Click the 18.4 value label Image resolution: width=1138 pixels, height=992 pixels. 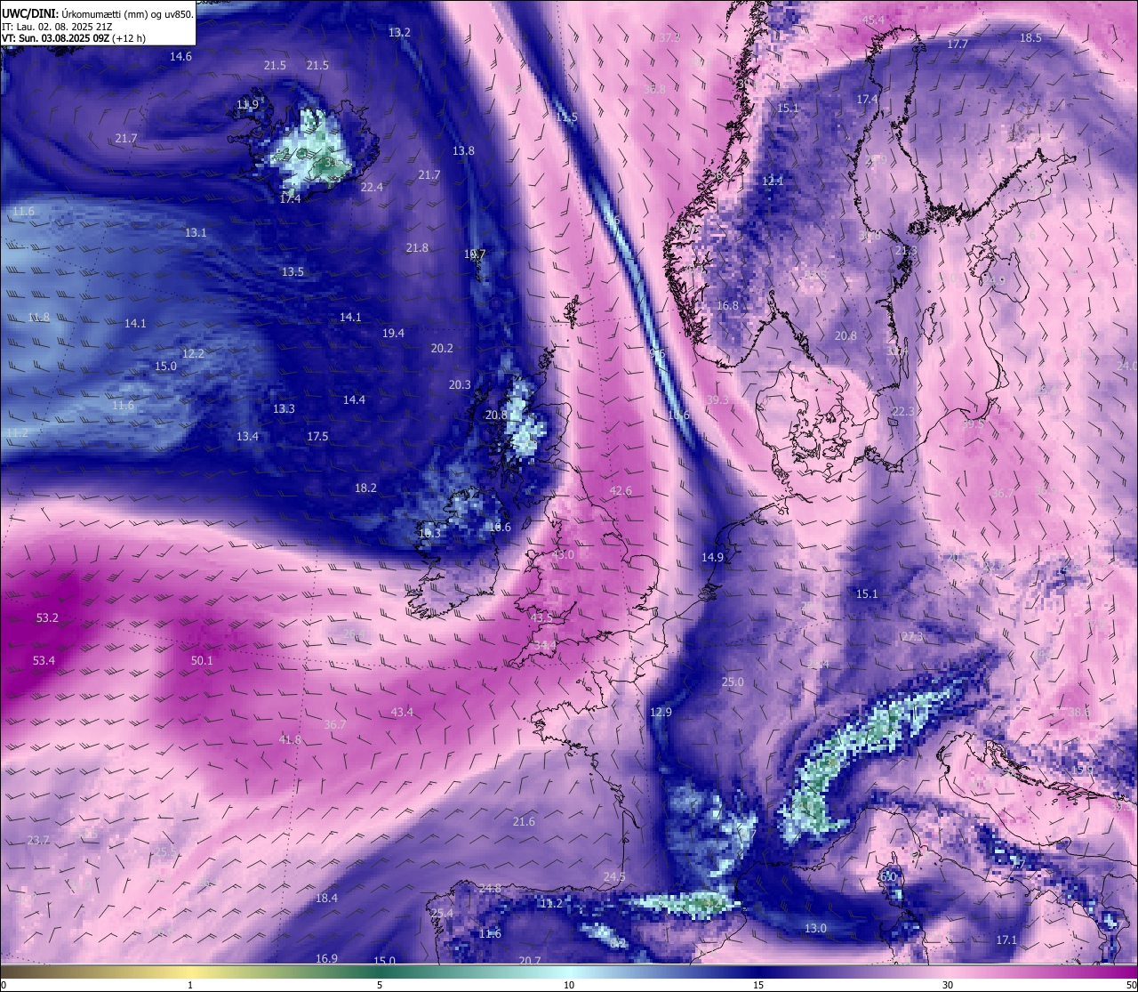(x=326, y=898)
